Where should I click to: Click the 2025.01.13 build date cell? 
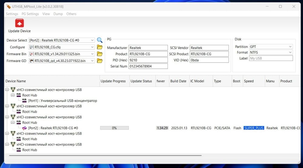click(179, 128)
